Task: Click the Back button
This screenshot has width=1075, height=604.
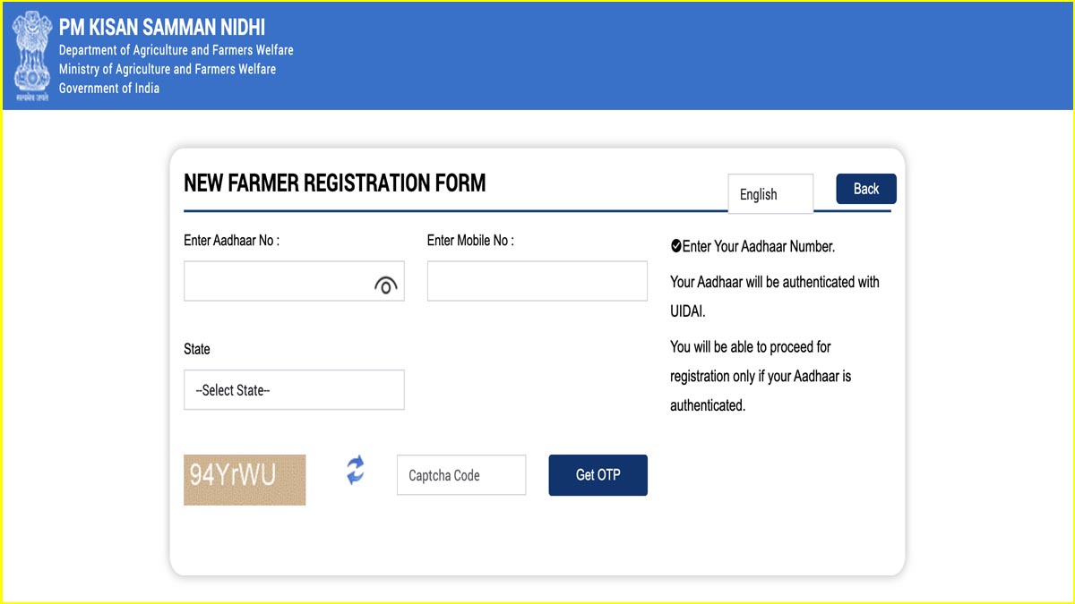Action: (866, 189)
